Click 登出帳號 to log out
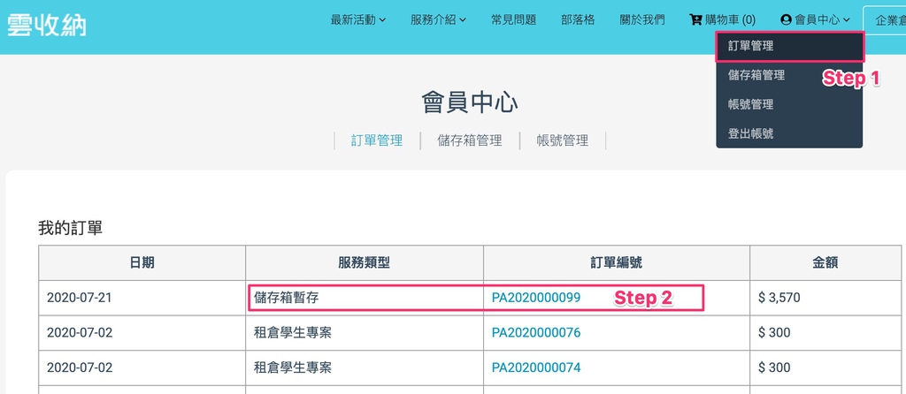The height and width of the screenshot is (394, 906). pos(750,133)
